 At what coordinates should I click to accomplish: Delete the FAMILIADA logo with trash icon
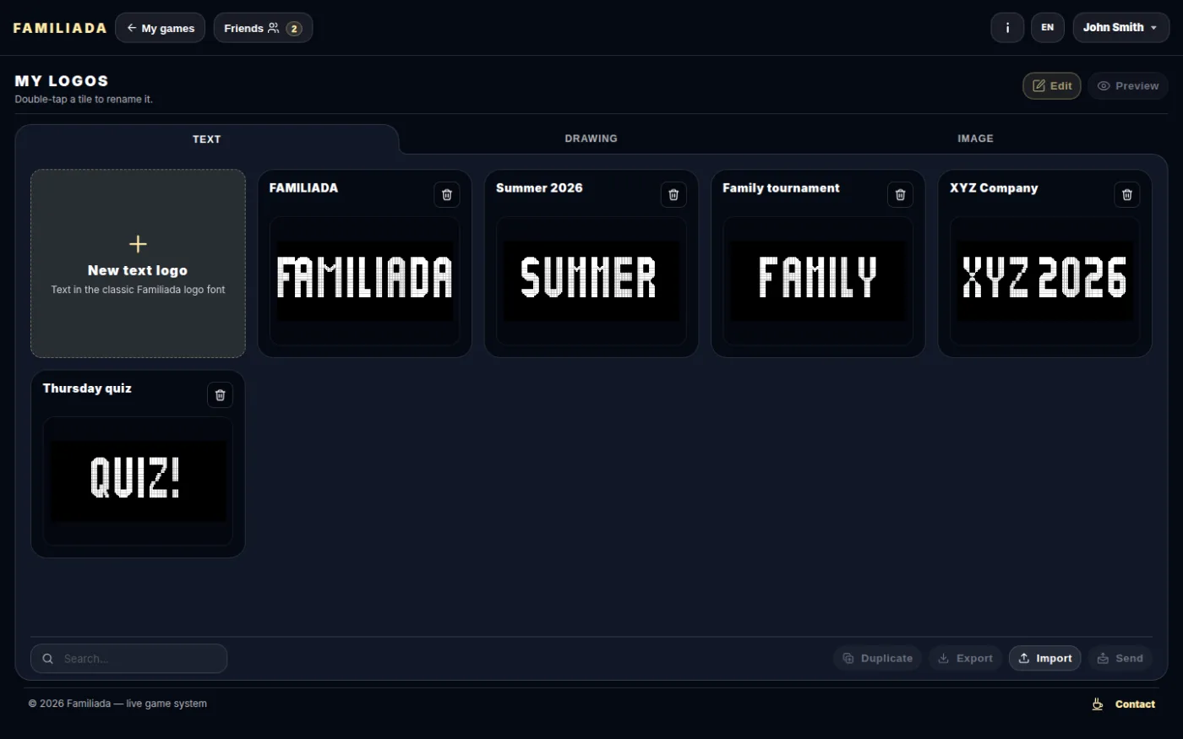(x=447, y=194)
